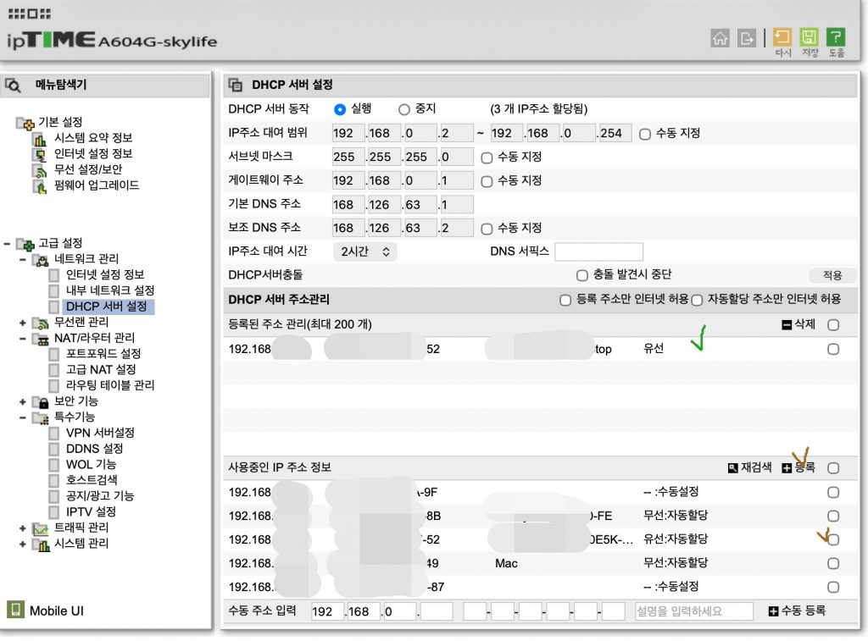Select the 중지 radio button
This screenshot has width=868, height=641.
point(404,109)
